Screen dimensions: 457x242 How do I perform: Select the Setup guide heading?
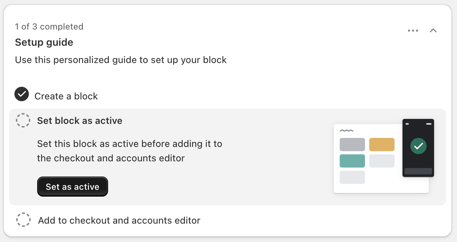[x=44, y=42]
